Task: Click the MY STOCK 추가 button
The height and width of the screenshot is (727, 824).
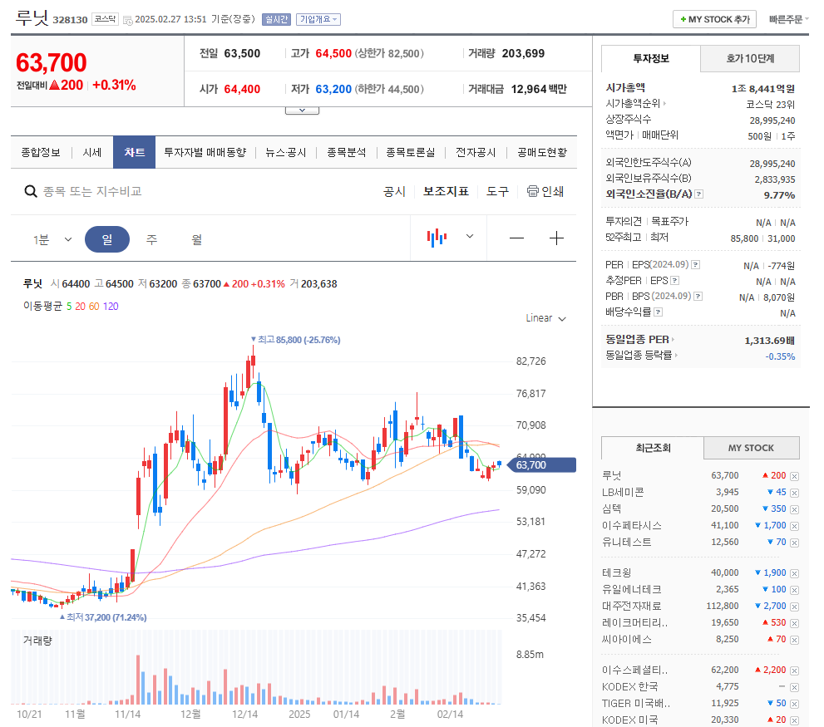Action: pos(713,18)
